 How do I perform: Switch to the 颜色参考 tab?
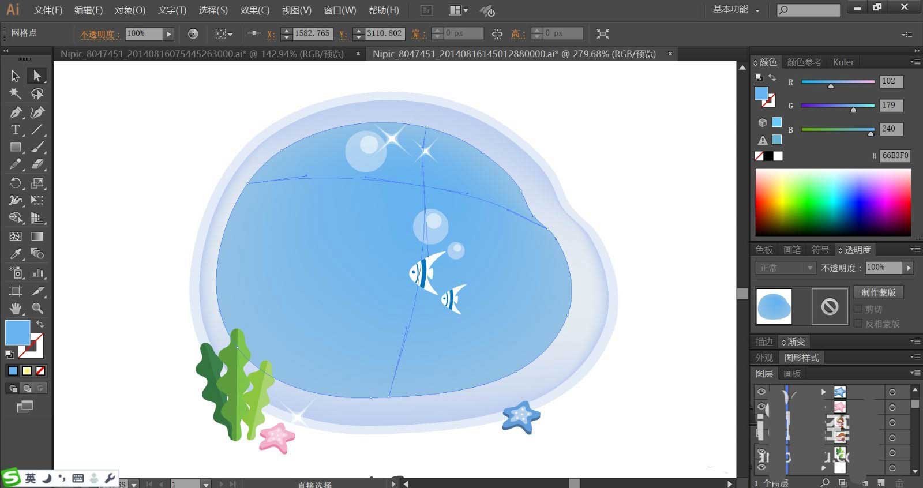click(x=804, y=62)
